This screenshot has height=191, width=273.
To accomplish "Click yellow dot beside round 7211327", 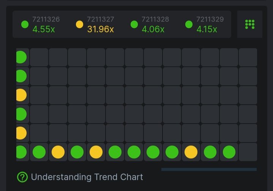I will point(79,25).
